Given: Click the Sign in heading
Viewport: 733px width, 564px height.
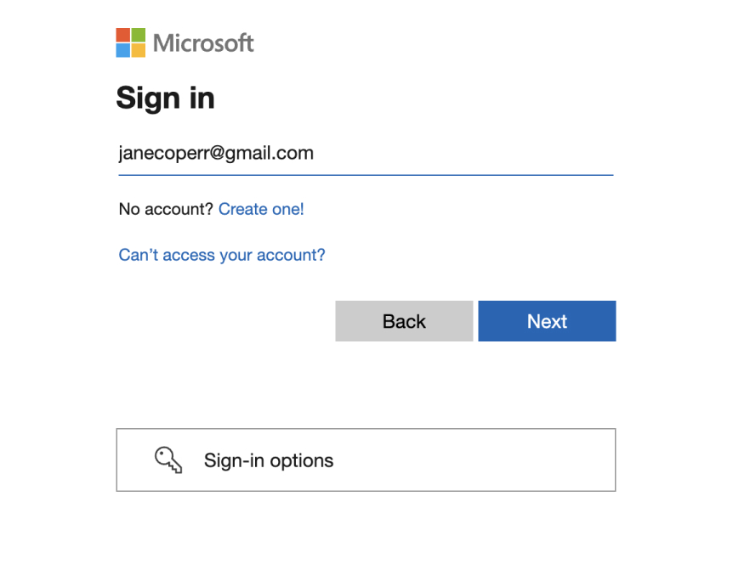Looking at the screenshot, I should 165,98.
